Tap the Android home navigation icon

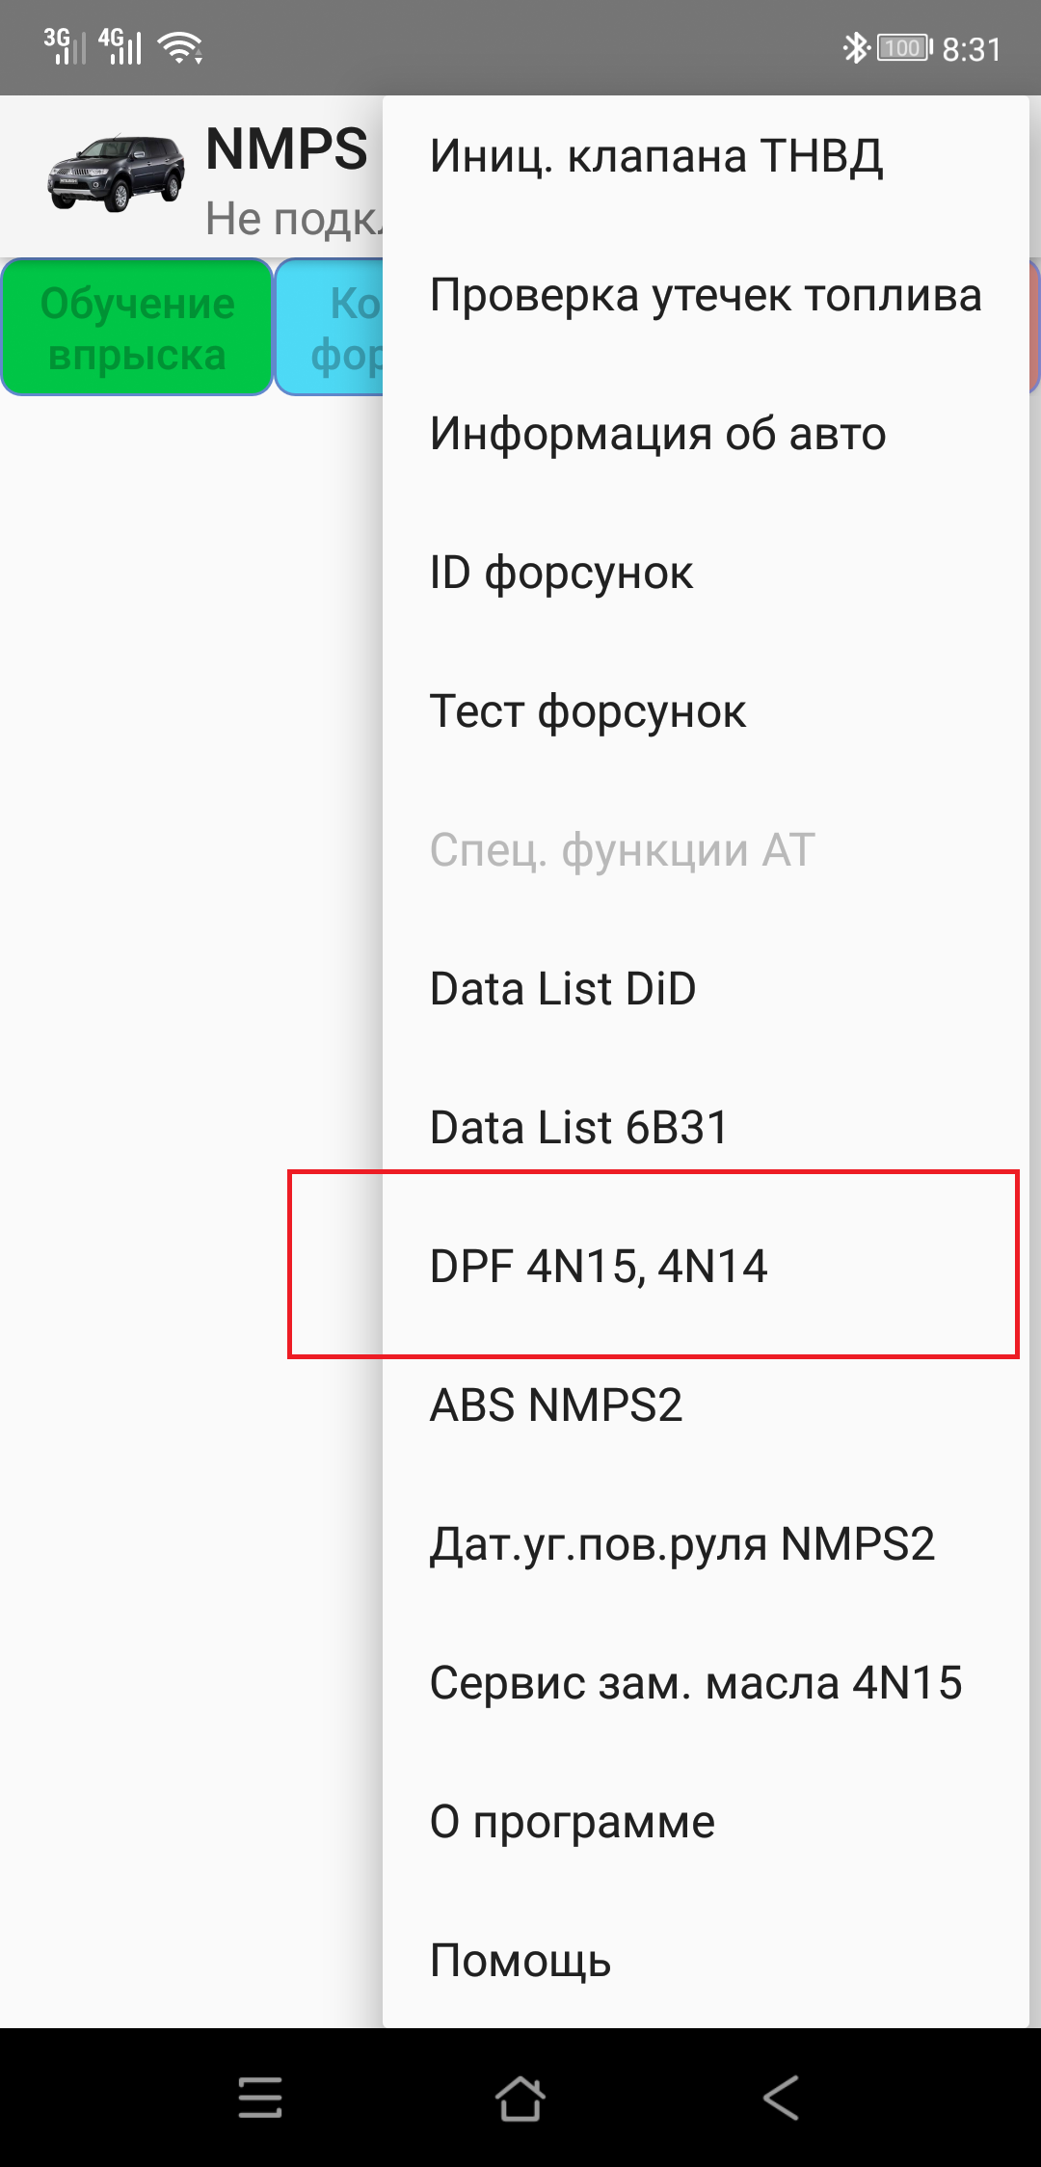pos(520,2098)
